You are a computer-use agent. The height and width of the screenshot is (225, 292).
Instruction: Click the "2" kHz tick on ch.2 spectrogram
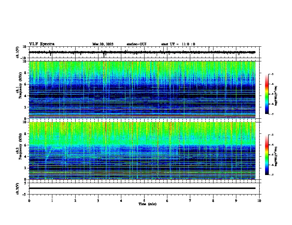tap(26, 168)
